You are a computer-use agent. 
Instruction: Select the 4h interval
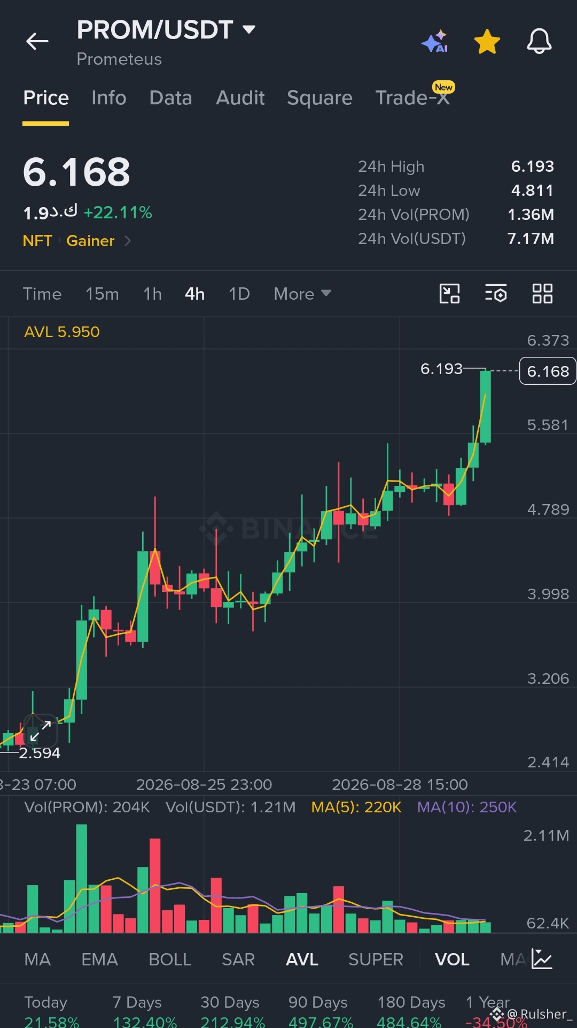pos(195,294)
